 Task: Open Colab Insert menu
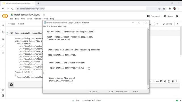[x=29, y=19]
